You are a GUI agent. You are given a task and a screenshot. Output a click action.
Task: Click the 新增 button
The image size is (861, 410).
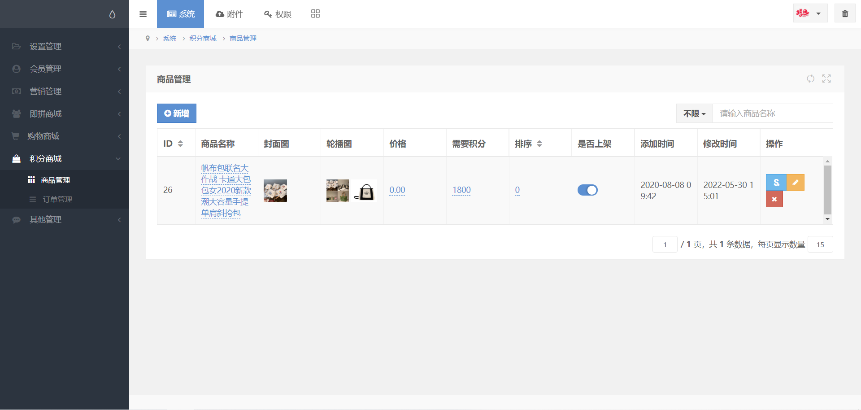(177, 113)
